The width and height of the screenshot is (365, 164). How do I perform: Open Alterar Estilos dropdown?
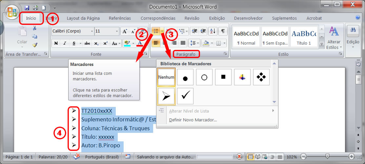coord(334,38)
